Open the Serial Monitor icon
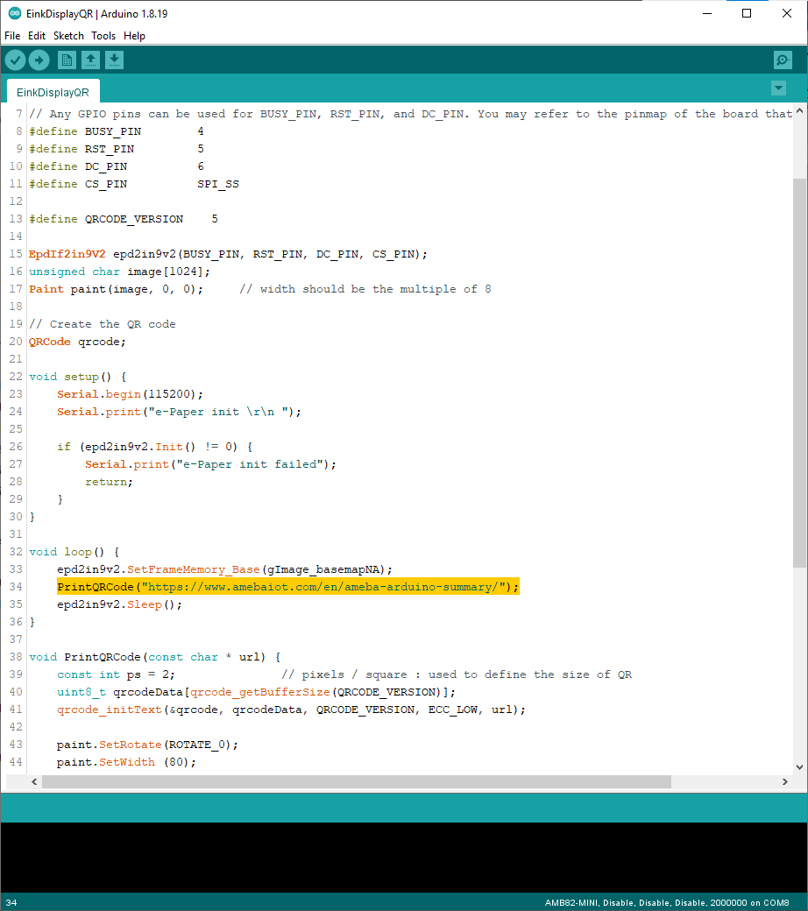 click(x=783, y=60)
